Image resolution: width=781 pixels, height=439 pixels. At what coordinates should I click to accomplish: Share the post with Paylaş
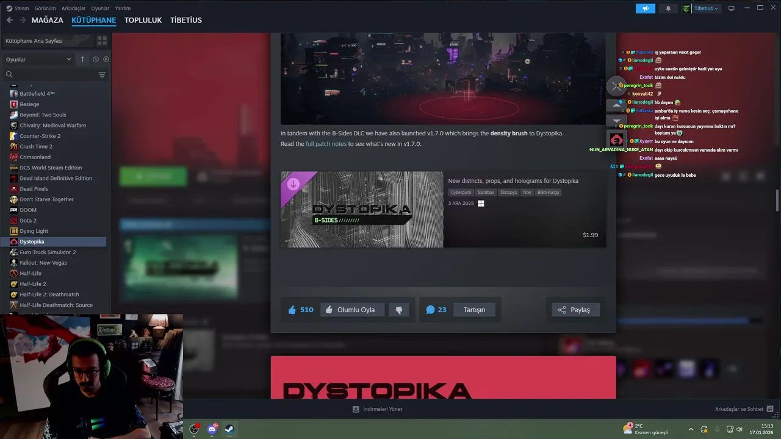575,310
